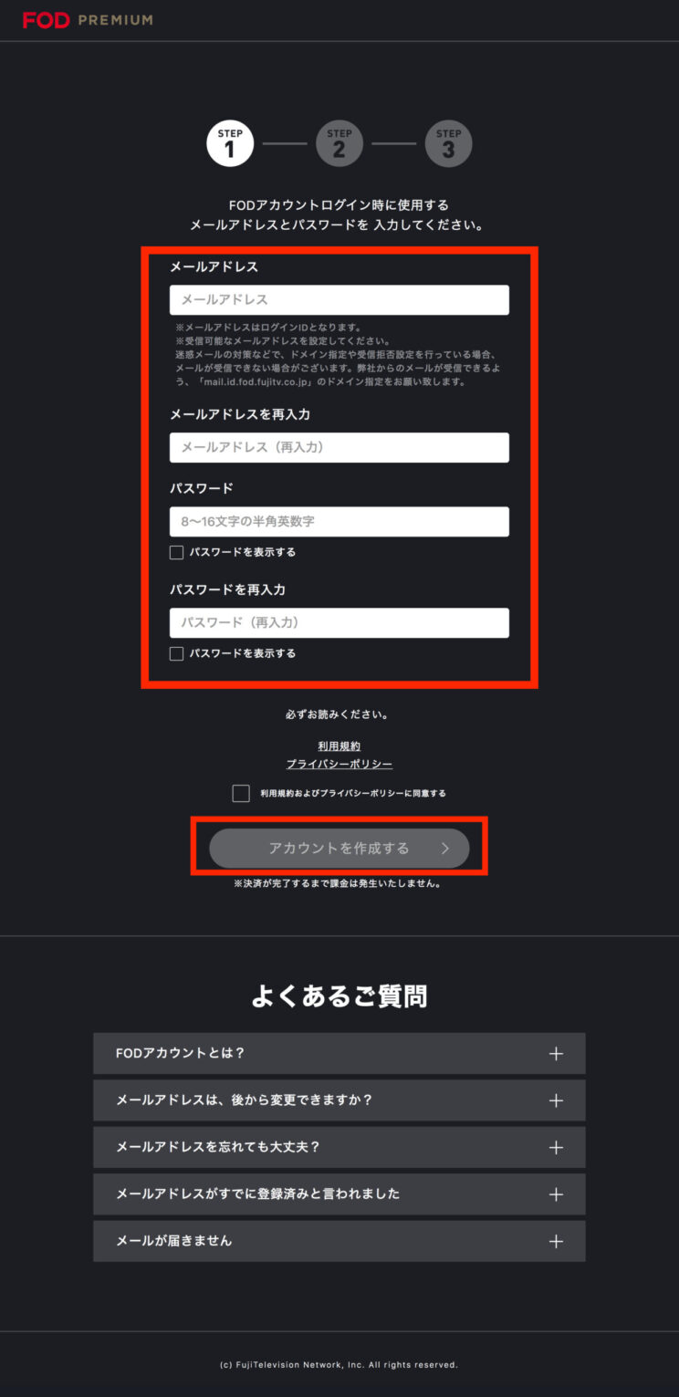Image resolution: width=679 pixels, height=1397 pixels.
Task: Select the STEP 3 circle indicator
Action: (x=448, y=144)
